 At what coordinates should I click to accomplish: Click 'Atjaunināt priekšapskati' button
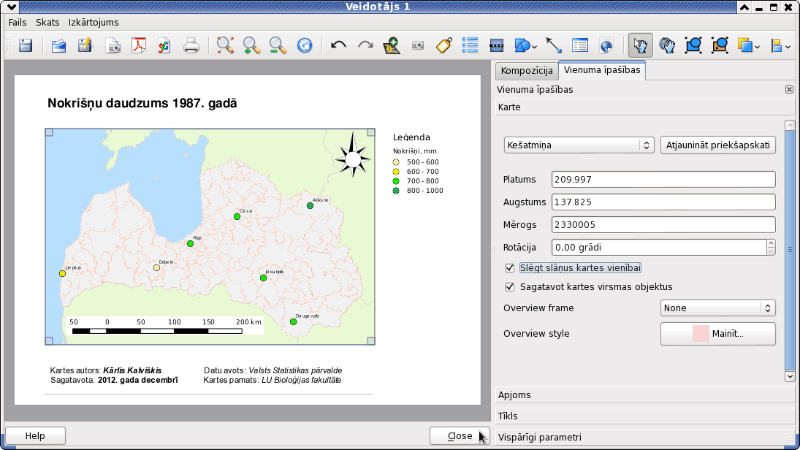718,145
